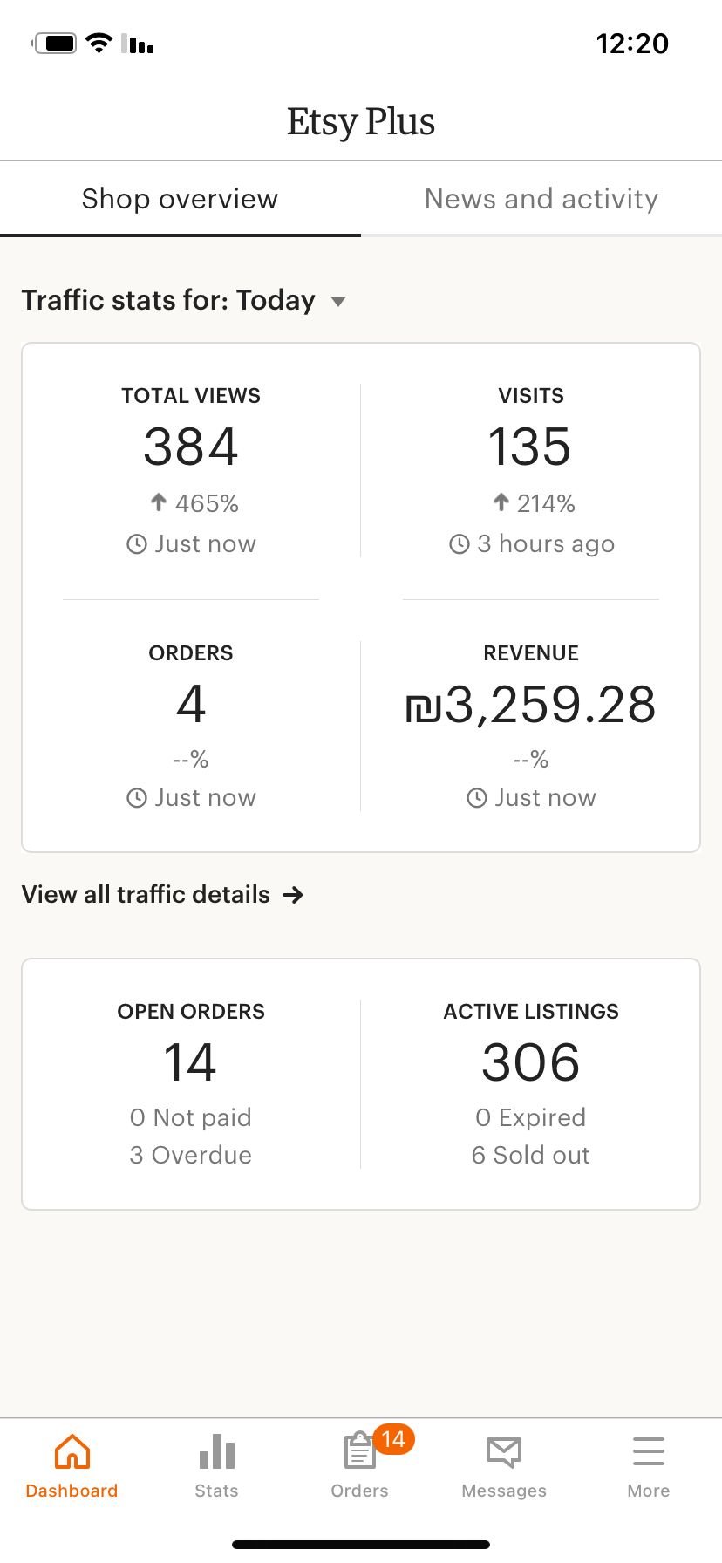Viewport: 722px width, 1563px height.
Task: Tap the orange 14 orders badge
Action: point(393,1439)
